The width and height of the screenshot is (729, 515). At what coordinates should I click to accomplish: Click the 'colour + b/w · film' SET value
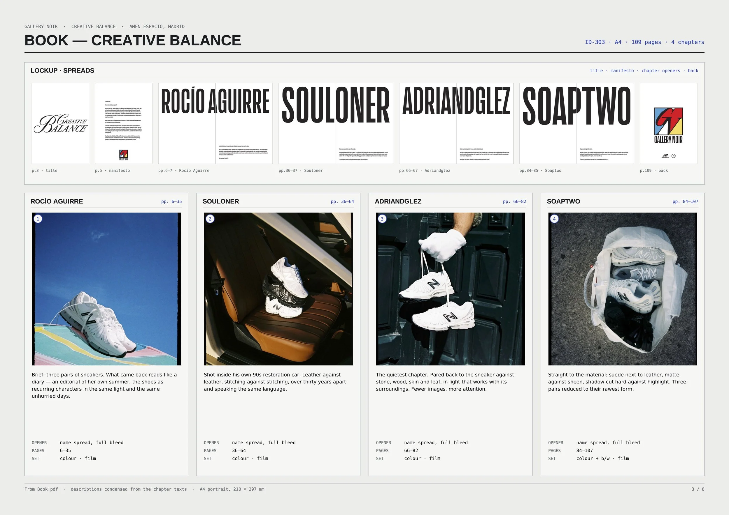click(602, 459)
